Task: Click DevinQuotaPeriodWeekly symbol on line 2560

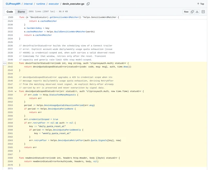Action: [x=67, y=130]
